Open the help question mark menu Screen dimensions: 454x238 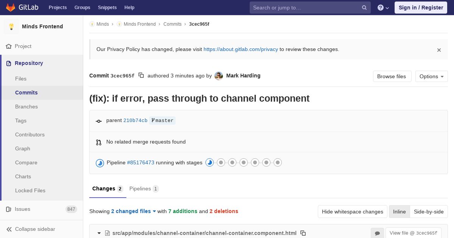coord(383,8)
